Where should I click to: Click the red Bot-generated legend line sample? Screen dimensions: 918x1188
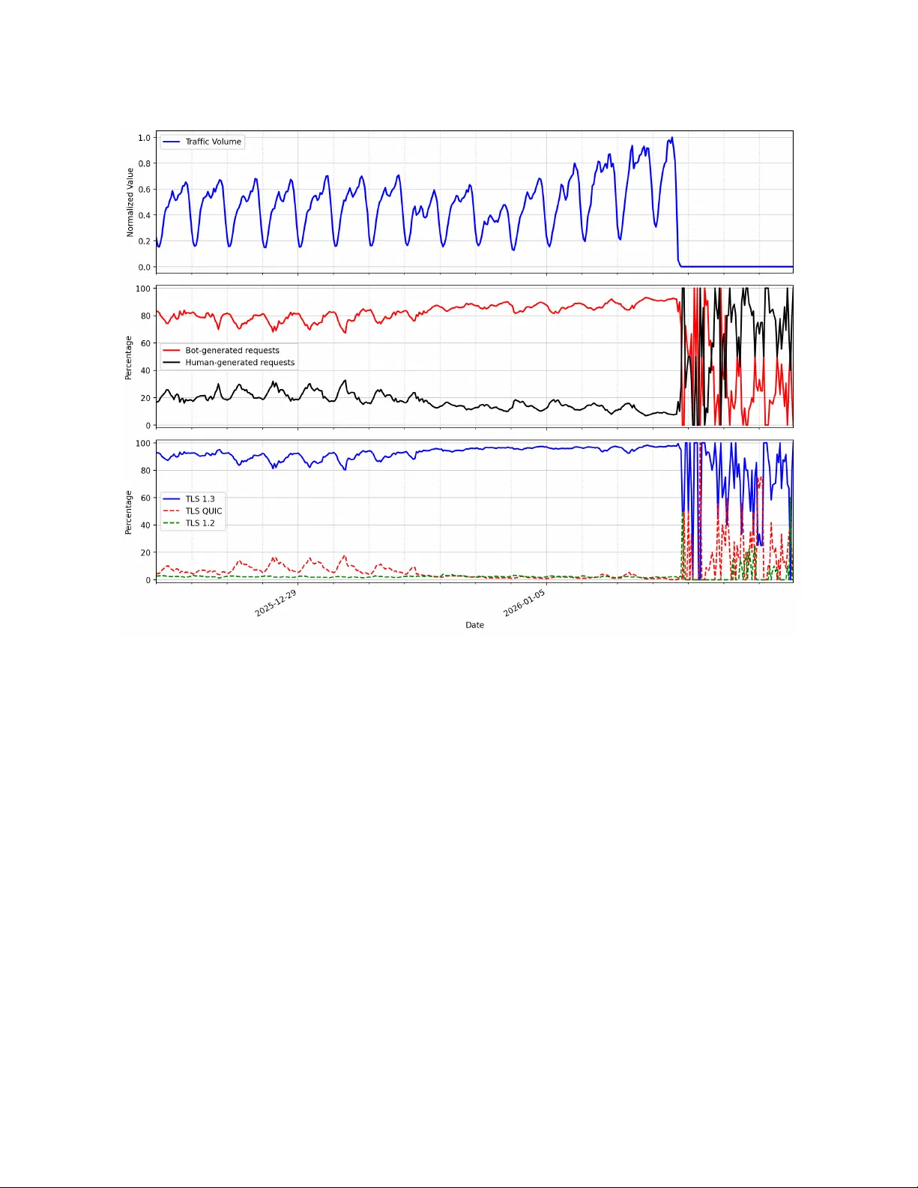click(172, 350)
